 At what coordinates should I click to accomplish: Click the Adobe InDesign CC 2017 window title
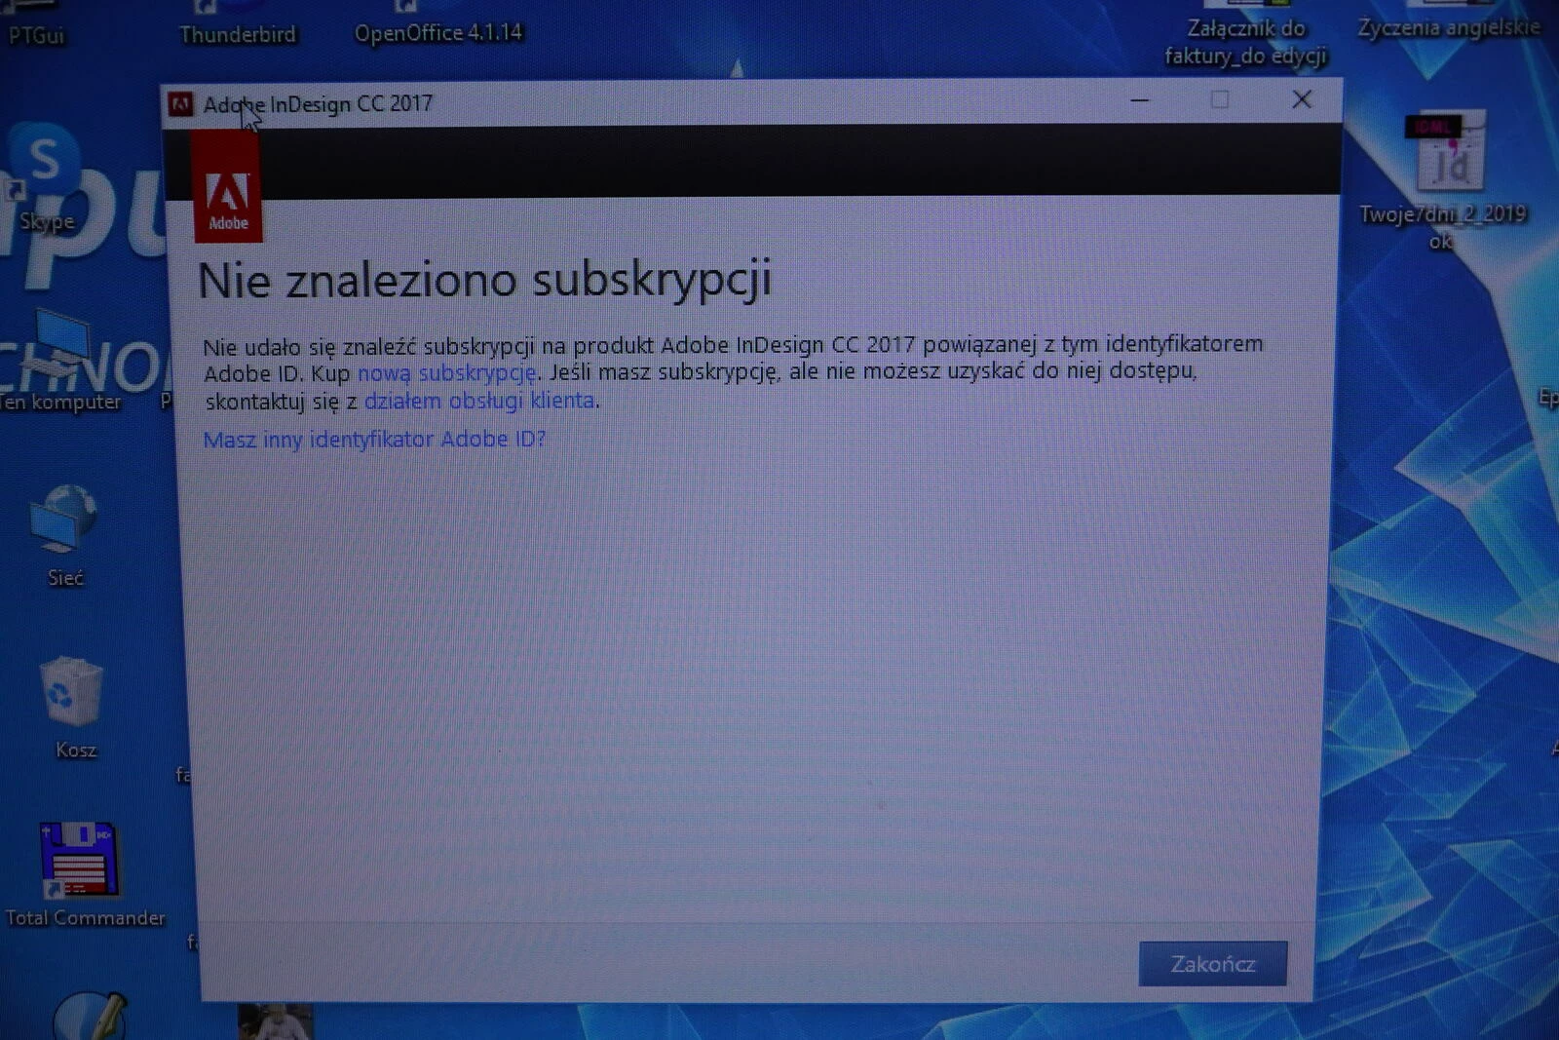318,103
